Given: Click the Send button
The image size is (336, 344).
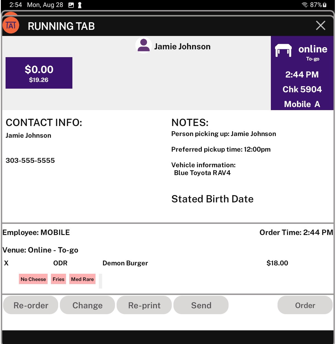Looking at the screenshot, I should pyautogui.click(x=201, y=305).
